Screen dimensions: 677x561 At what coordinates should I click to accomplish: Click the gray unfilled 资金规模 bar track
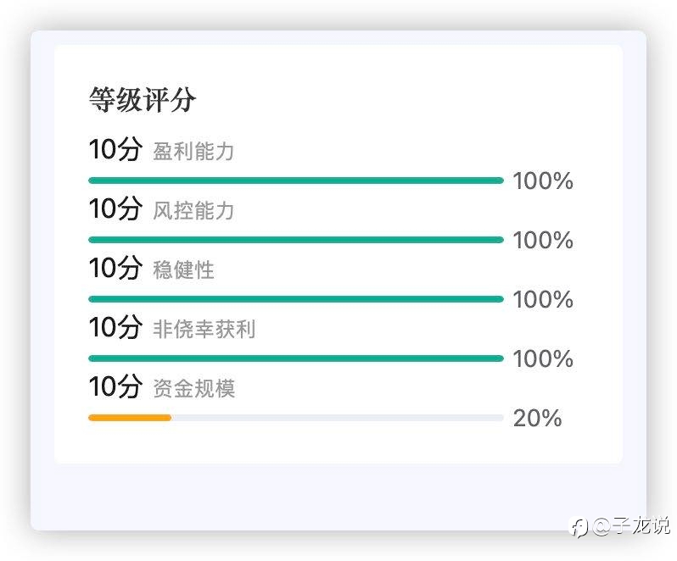[338, 418]
